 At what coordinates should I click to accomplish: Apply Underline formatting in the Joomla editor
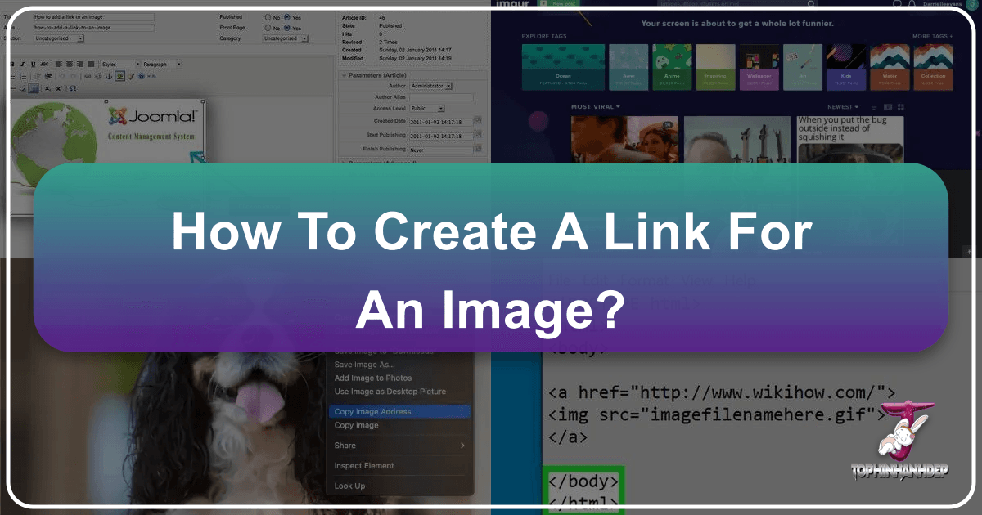point(32,64)
